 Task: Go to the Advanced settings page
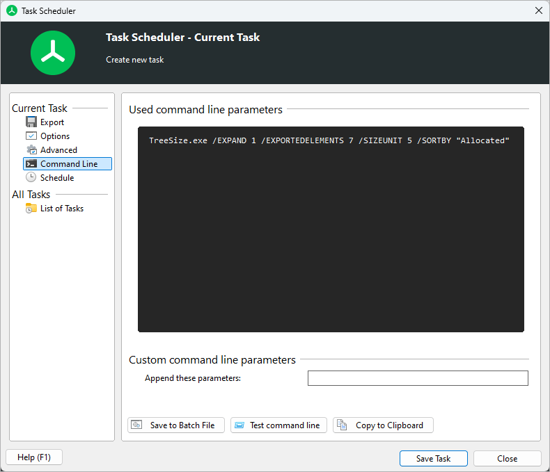(x=58, y=150)
